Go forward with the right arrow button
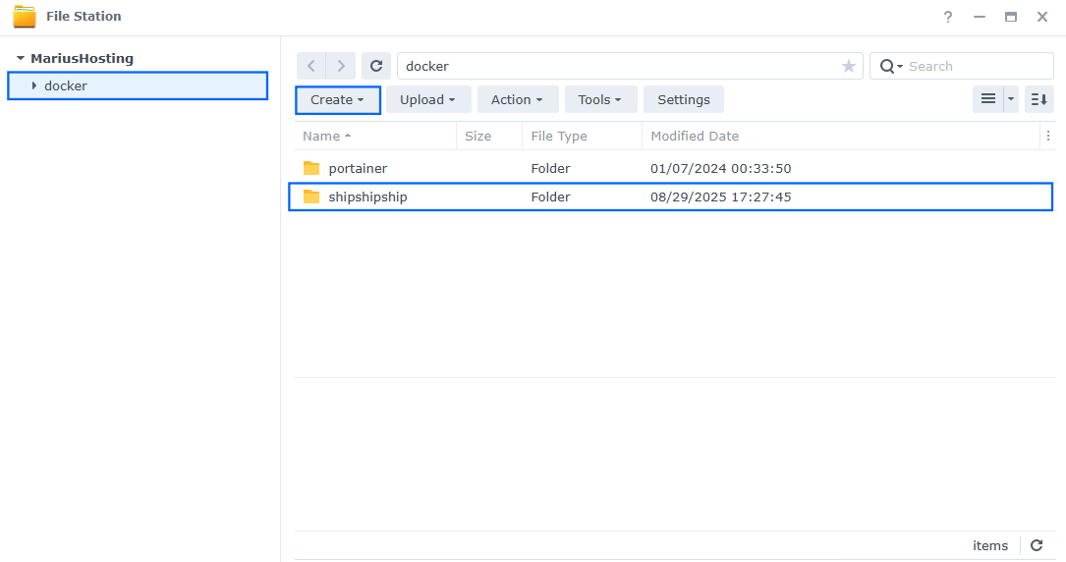The height and width of the screenshot is (562, 1066). tap(341, 66)
